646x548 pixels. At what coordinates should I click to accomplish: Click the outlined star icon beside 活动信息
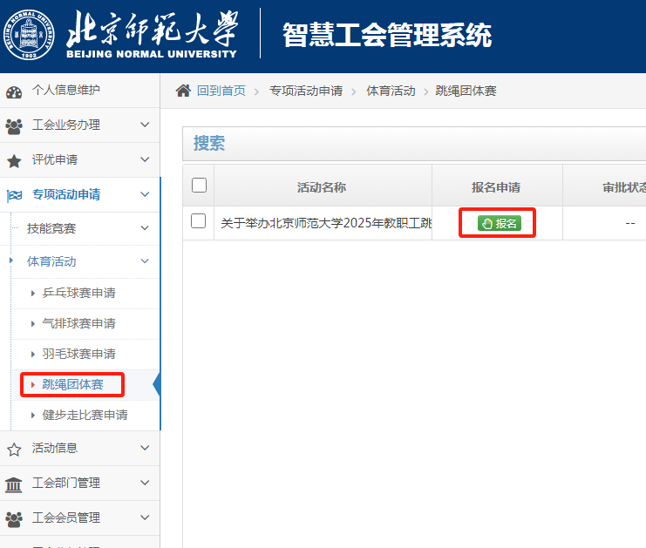click(x=14, y=450)
